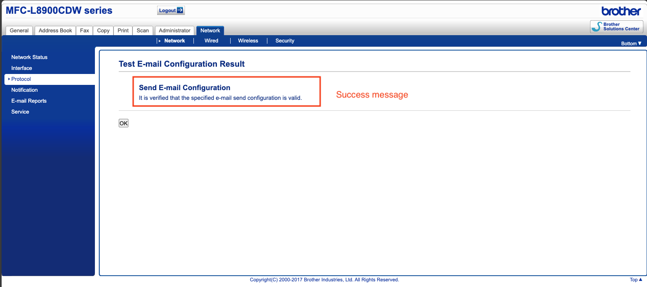
Task: Open the Wireless submenu
Action: pyautogui.click(x=248, y=41)
